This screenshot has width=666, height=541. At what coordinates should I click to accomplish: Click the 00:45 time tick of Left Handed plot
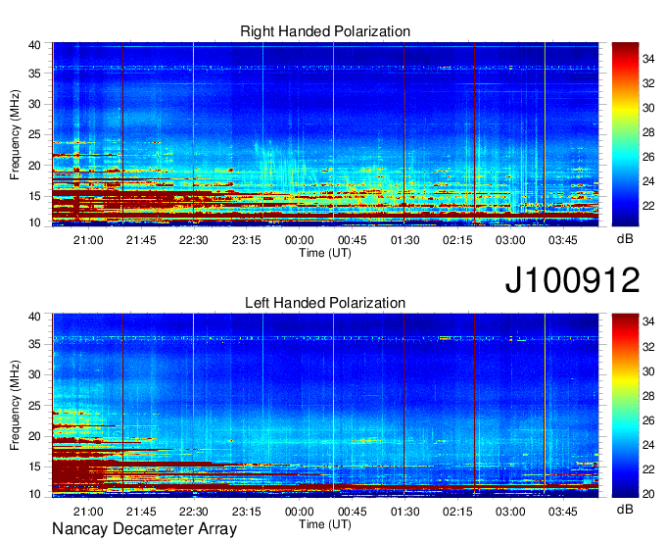point(353,512)
